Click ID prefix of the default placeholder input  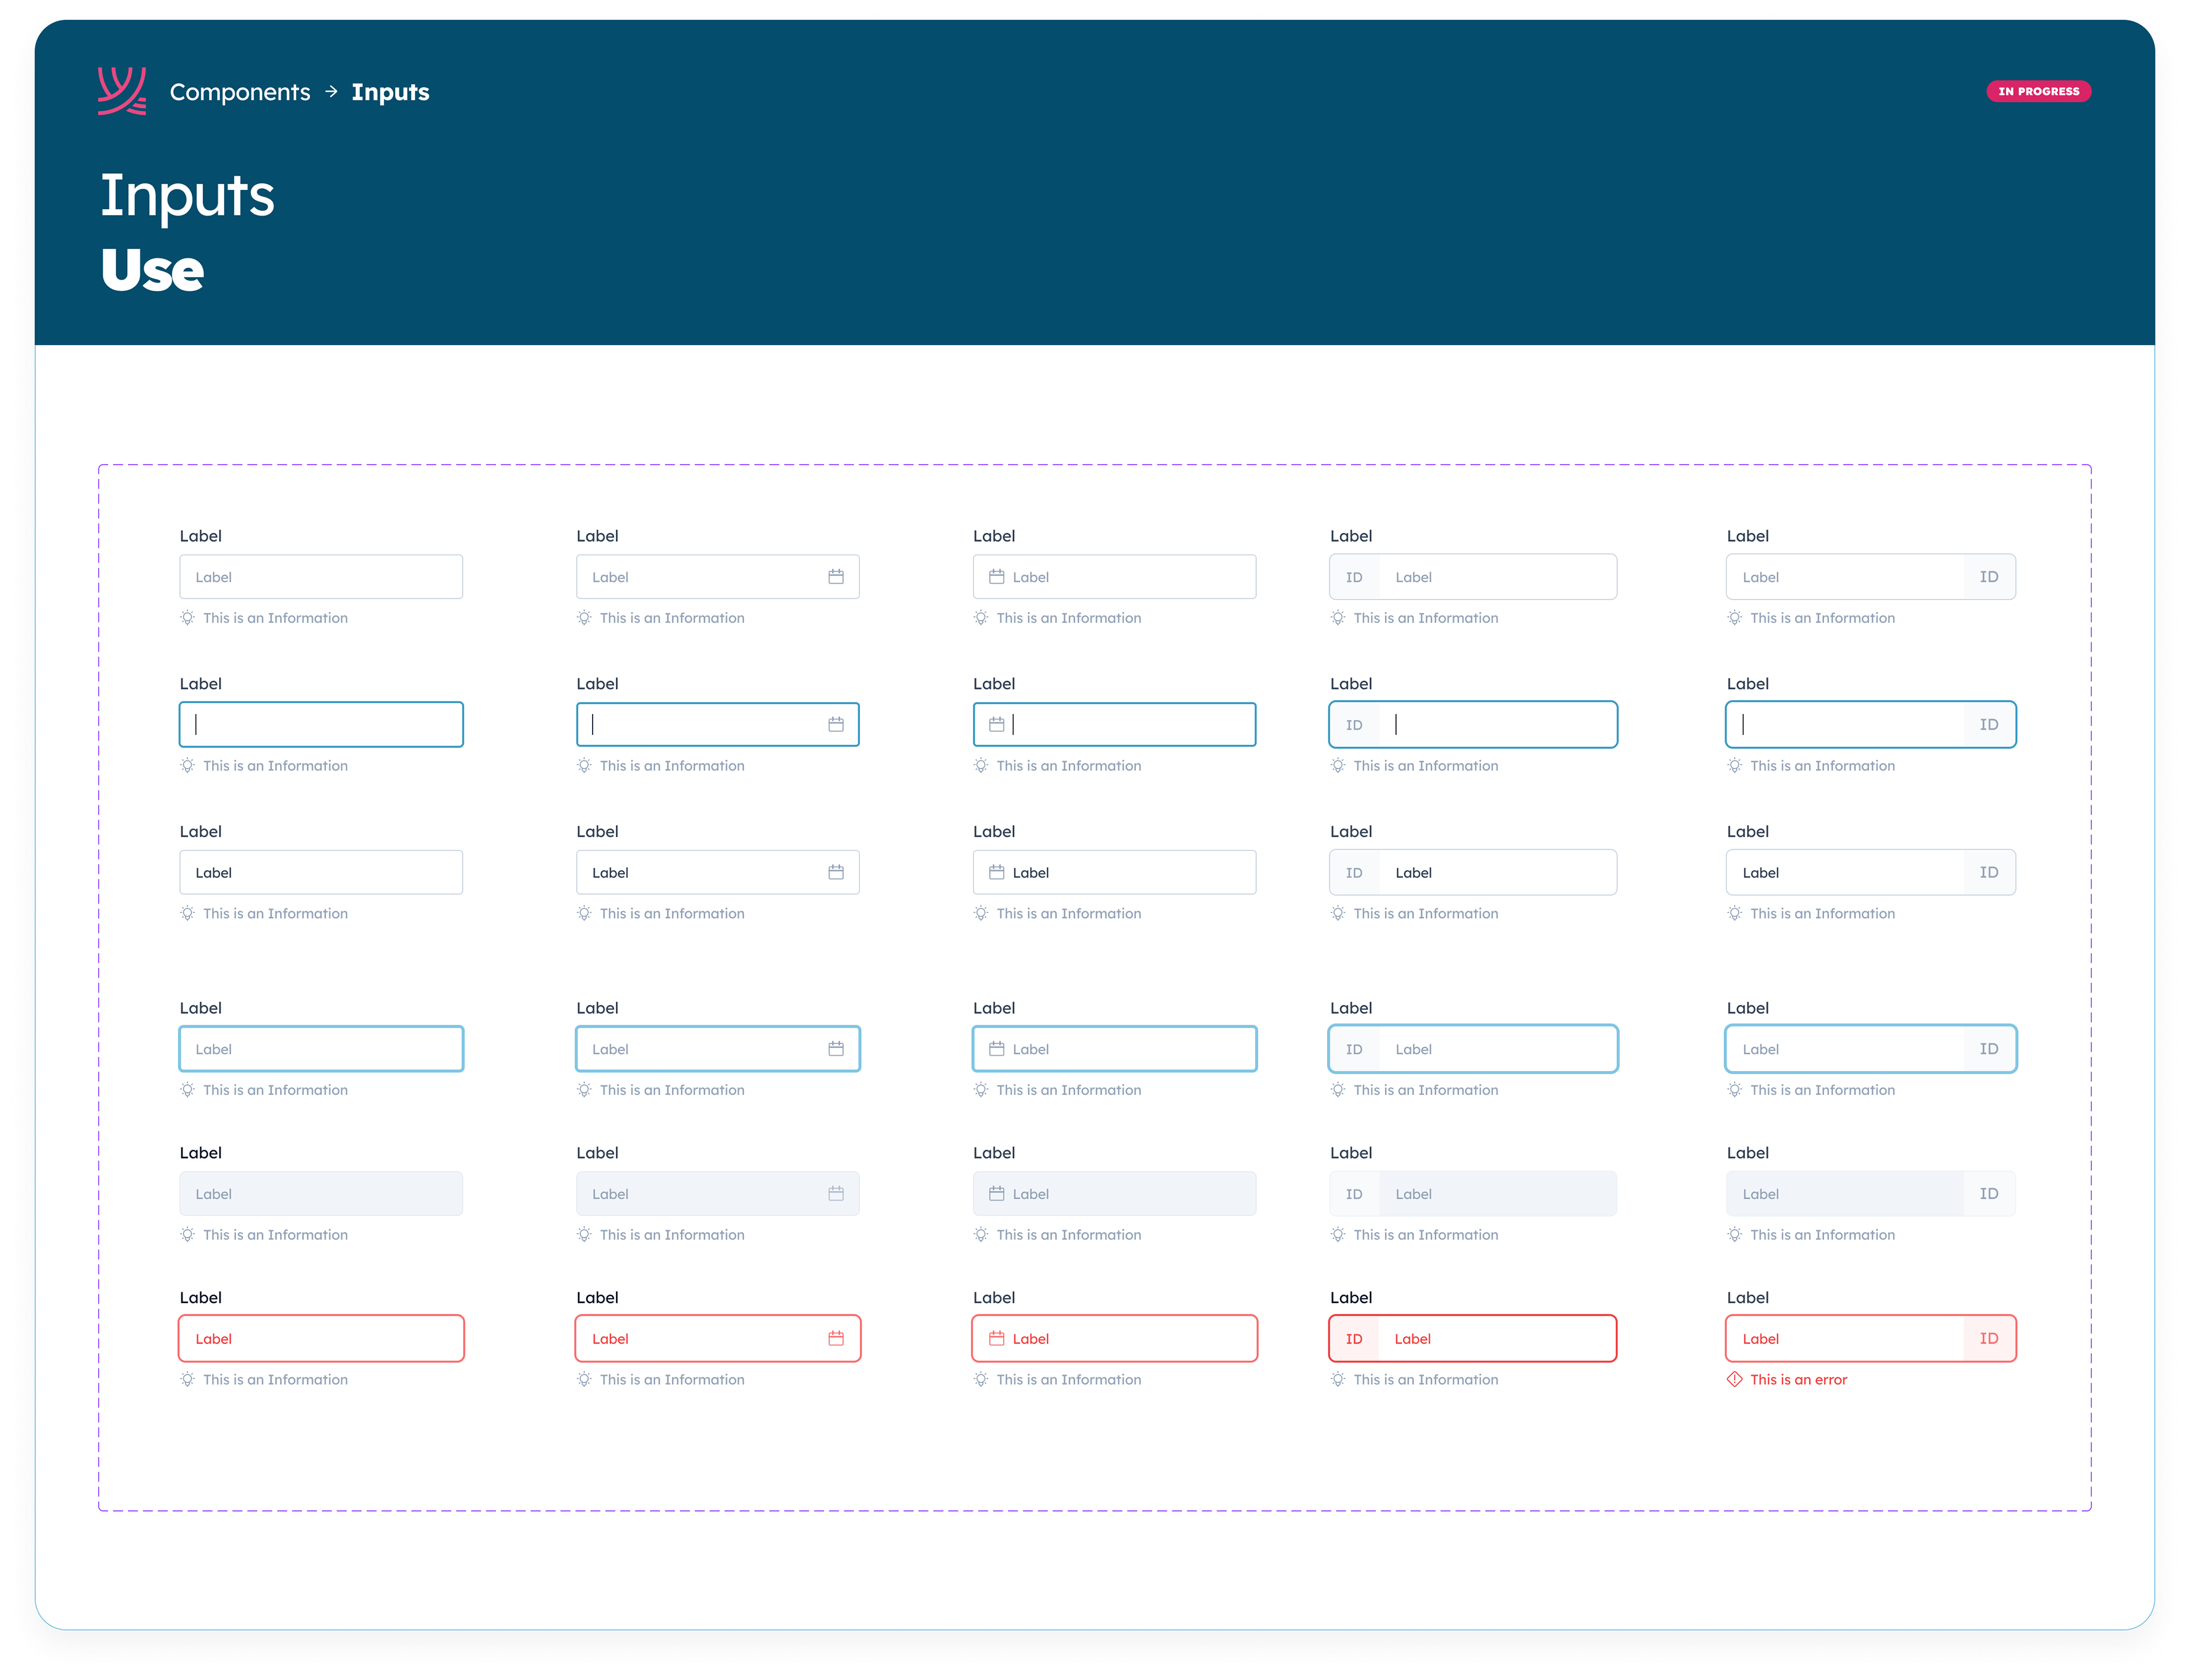[x=1354, y=577]
